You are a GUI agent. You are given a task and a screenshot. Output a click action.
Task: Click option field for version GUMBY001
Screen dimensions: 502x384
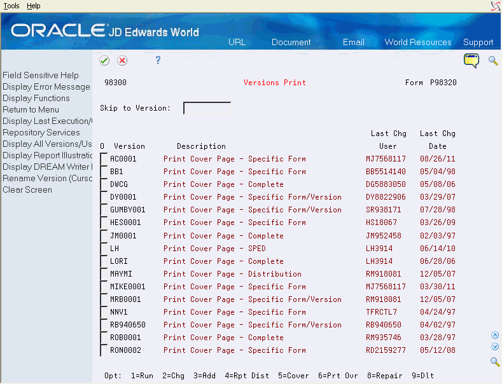pos(104,210)
